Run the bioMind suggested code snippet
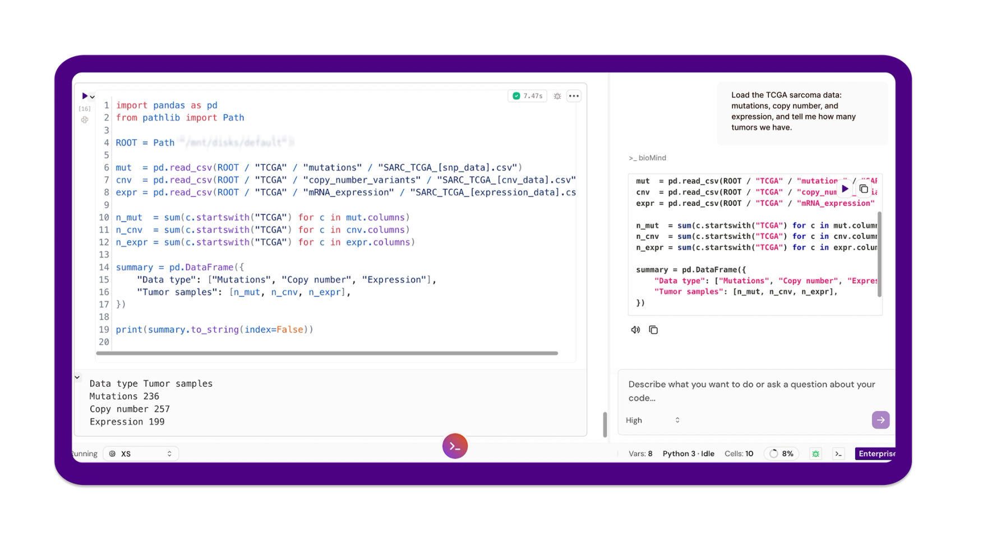 (845, 189)
